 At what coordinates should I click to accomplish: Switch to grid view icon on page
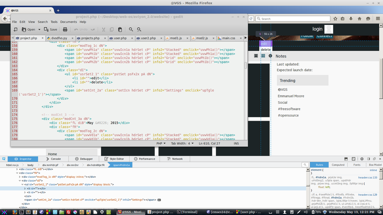click(263, 56)
